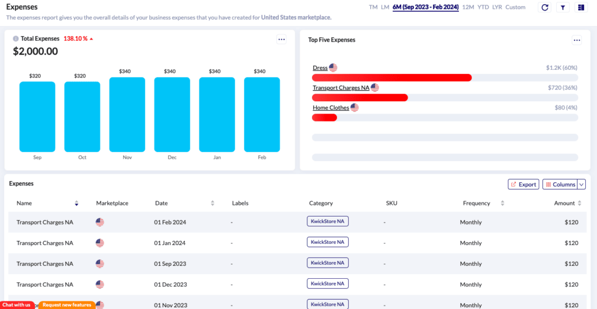The width and height of the screenshot is (597, 309).
Task: Click the Nov bar in chart
Action: click(x=127, y=115)
